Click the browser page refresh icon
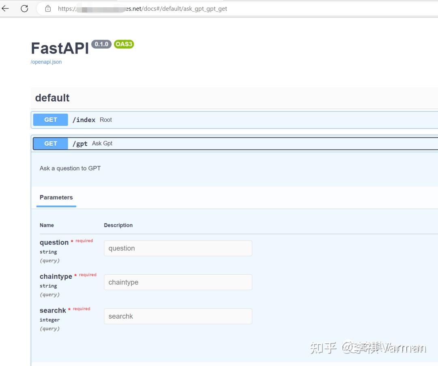This screenshot has width=438, height=366. (x=24, y=8)
